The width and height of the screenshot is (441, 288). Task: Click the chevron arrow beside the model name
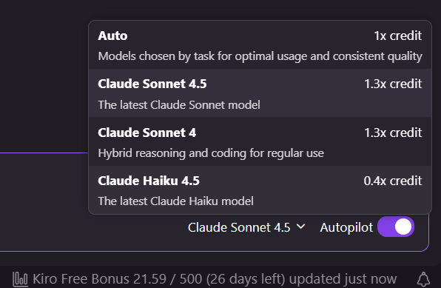tap(300, 227)
